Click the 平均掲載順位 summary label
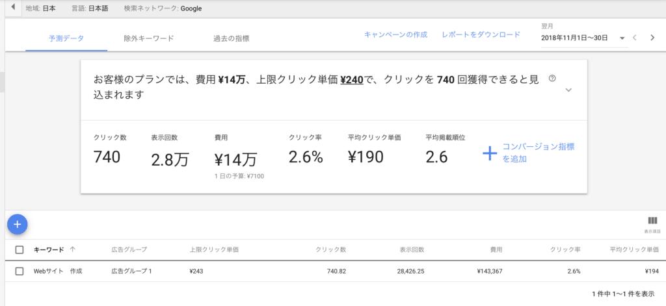The image size is (666, 306). tap(446, 138)
